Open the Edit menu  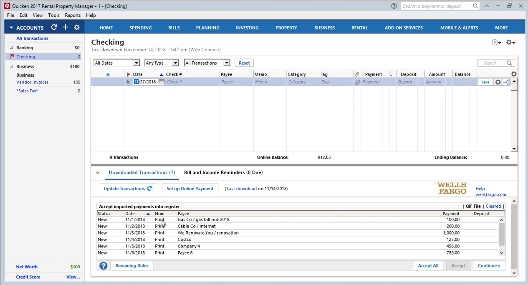click(23, 15)
